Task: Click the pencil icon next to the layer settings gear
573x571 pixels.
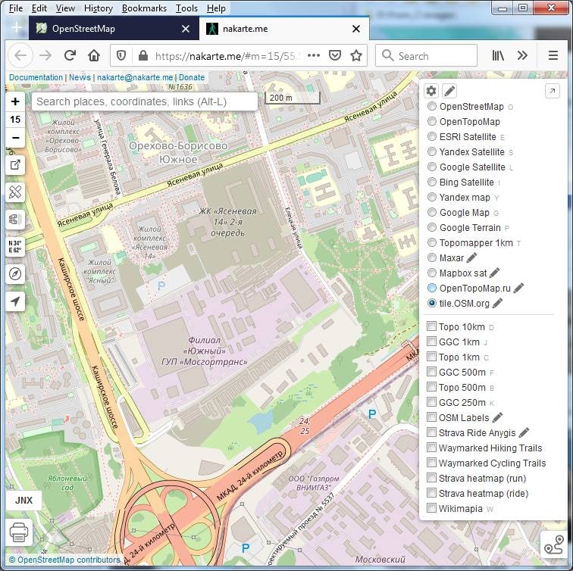Action: (x=449, y=91)
